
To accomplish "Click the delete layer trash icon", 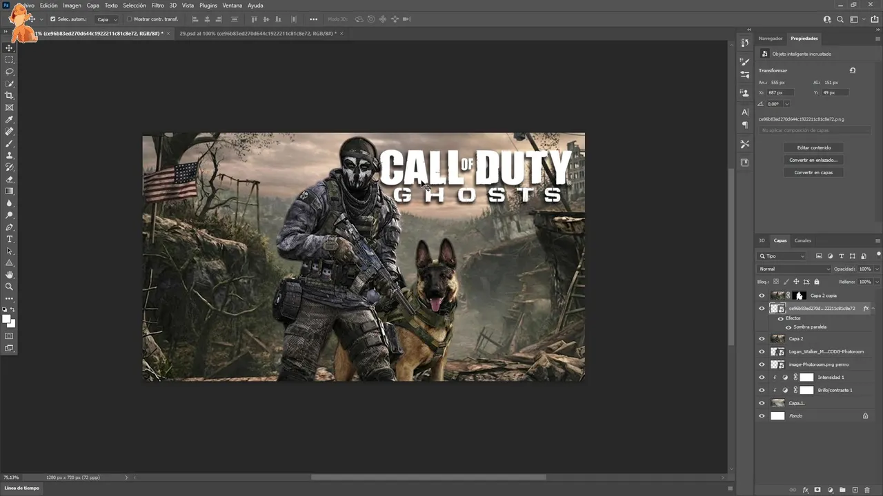I will pyautogui.click(x=867, y=490).
